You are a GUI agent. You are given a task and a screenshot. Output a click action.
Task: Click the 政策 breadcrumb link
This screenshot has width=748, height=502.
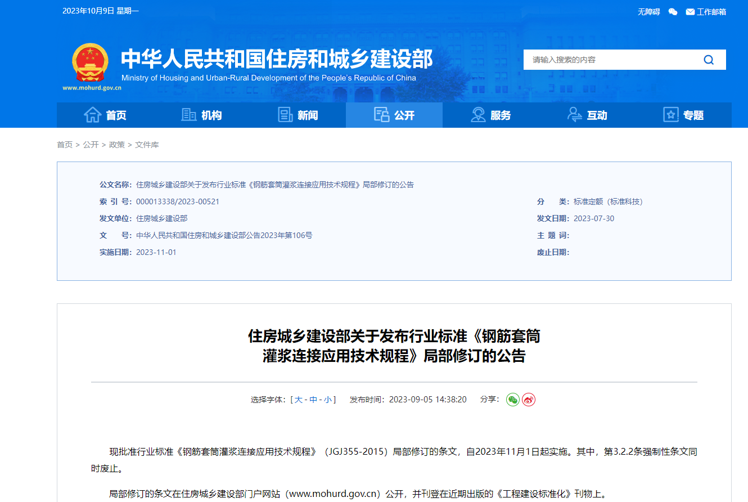coord(116,145)
